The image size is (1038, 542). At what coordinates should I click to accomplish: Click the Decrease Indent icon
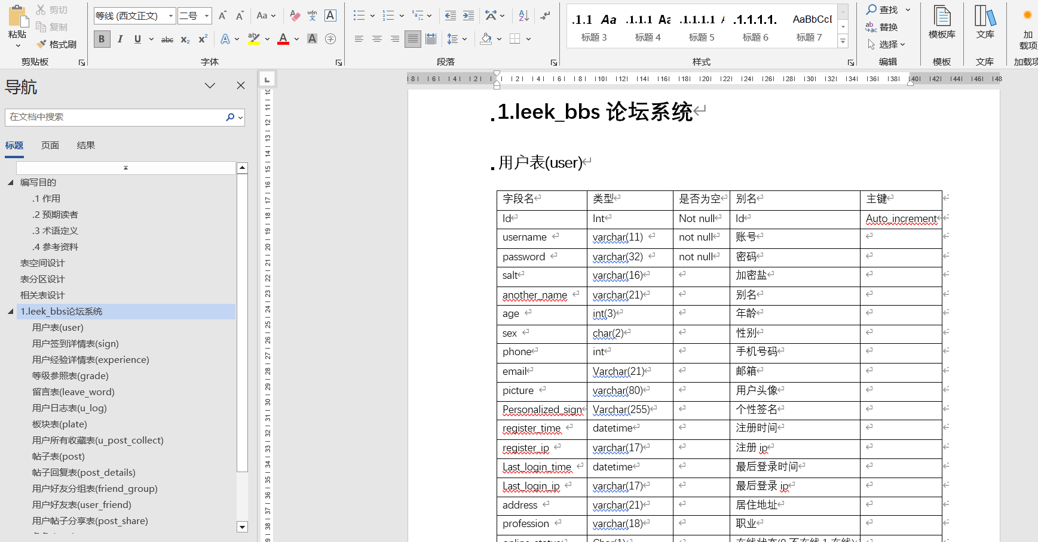pos(451,16)
